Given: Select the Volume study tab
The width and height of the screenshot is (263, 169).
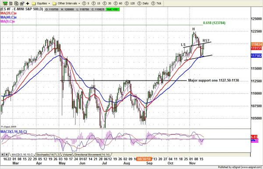Looking at the screenshot, I should tap(67, 155).
